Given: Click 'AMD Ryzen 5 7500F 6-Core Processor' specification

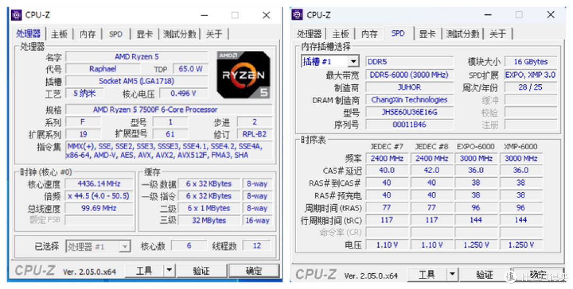Looking at the screenshot, I should pos(169,110).
